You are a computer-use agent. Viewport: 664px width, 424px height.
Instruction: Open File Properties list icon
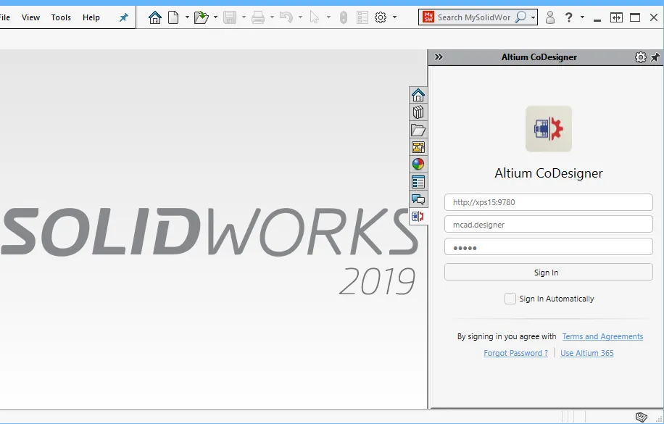[x=362, y=17]
